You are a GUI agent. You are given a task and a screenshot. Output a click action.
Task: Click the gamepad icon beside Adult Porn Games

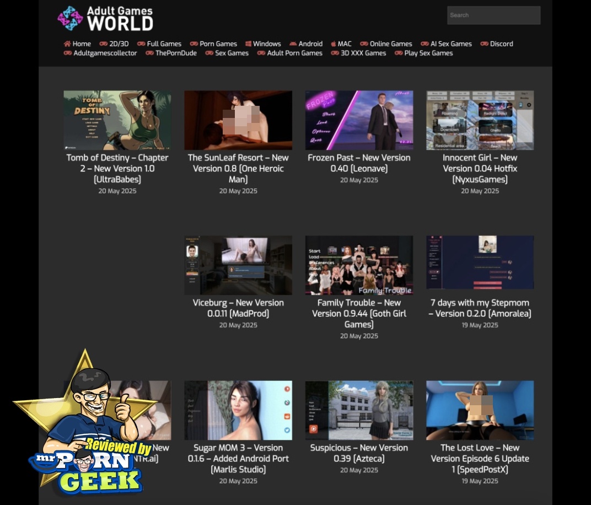[261, 53]
